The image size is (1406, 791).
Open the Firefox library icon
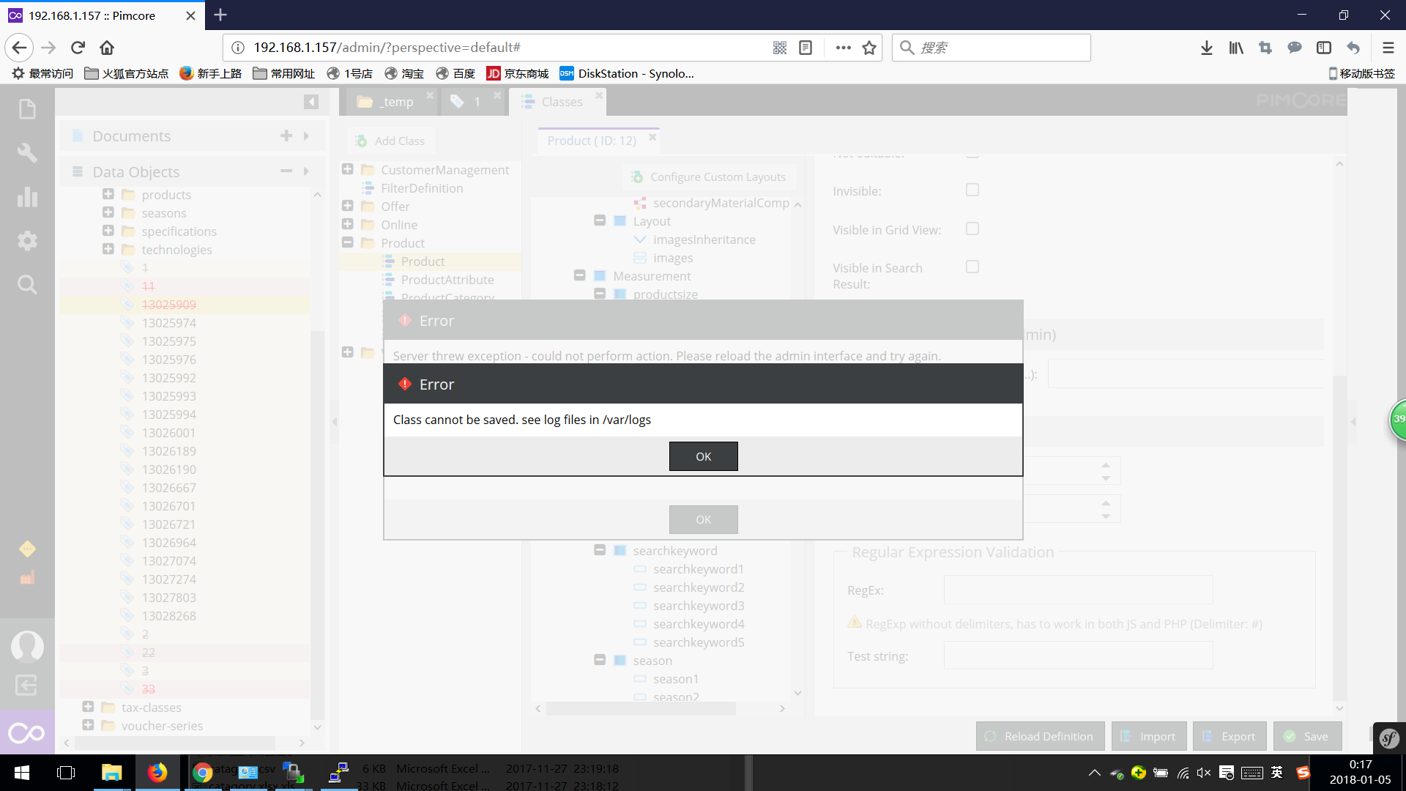1236,48
